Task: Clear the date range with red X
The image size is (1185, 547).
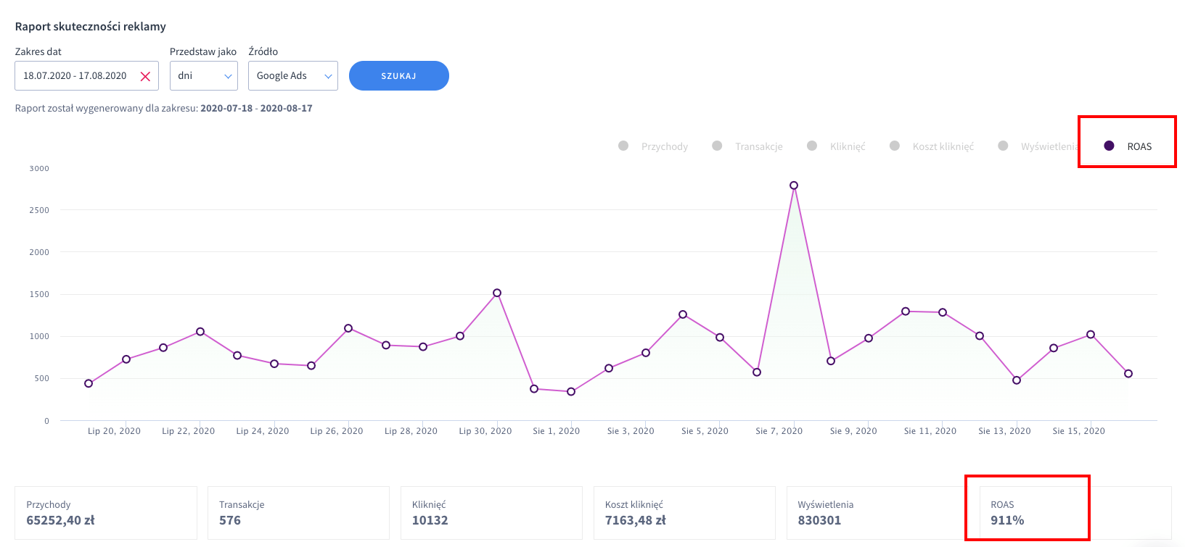Action: click(x=145, y=76)
